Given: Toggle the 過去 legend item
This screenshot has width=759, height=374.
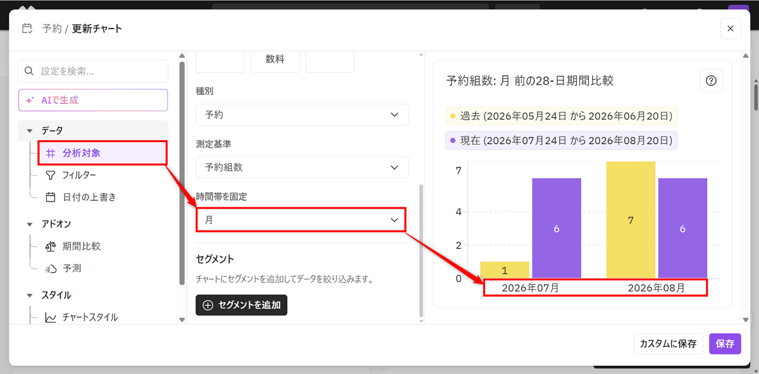Looking at the screenshot, I should tap(562, 116).
